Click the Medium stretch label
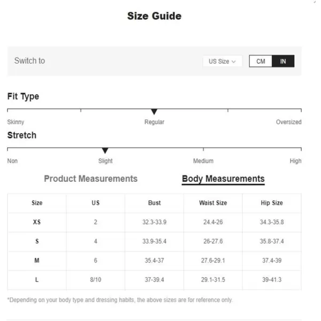This screenshot has width=321, height=321. pos(203,161)
